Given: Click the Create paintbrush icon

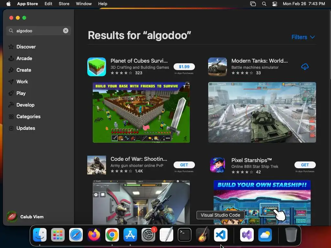Looking at the screenshot, I should coord(11,70).
